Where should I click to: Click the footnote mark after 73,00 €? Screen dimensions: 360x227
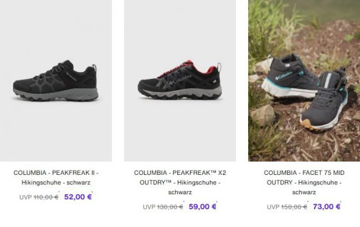pos(341,201)
